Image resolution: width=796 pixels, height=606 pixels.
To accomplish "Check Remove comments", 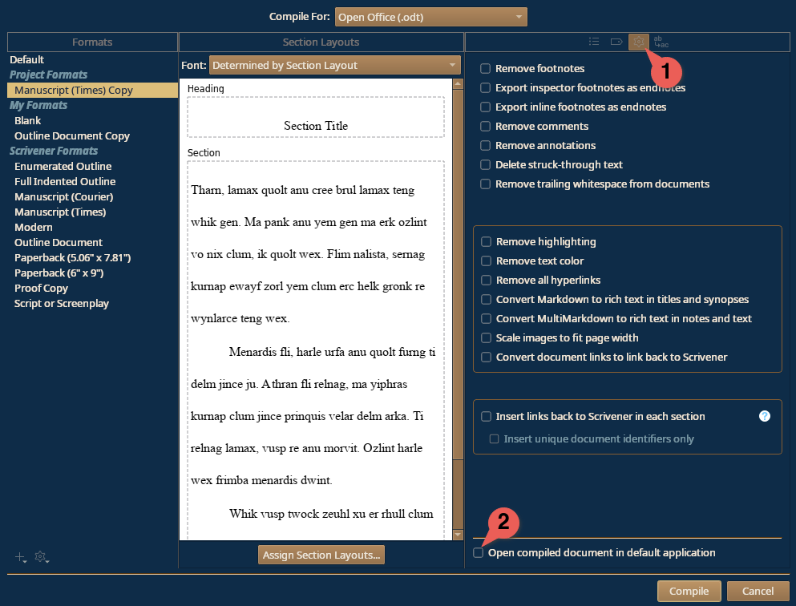I will pos(485,127).
